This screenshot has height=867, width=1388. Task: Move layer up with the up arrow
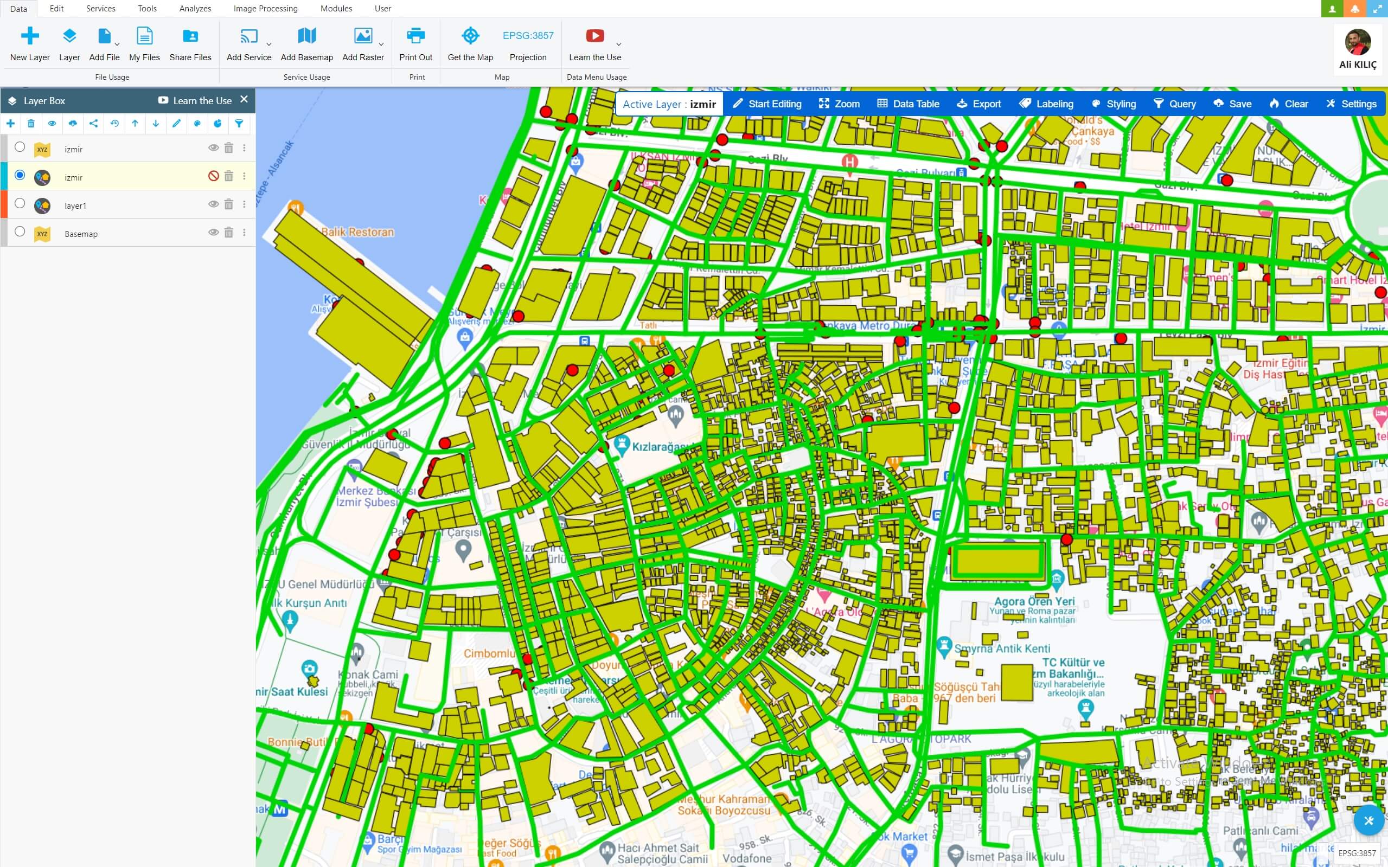coord(136,123)
